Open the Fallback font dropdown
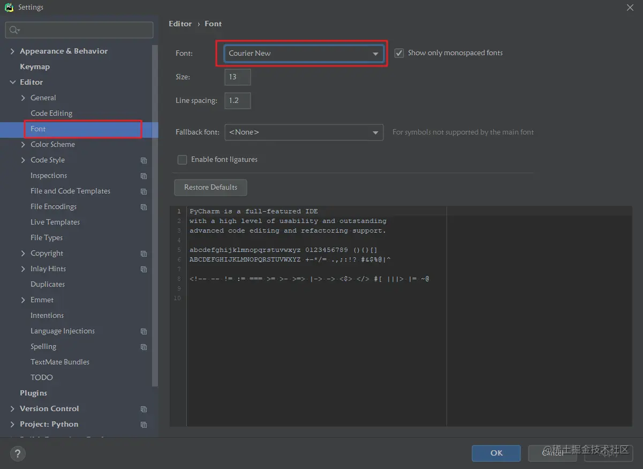643x469 pixels. [304, 132]
